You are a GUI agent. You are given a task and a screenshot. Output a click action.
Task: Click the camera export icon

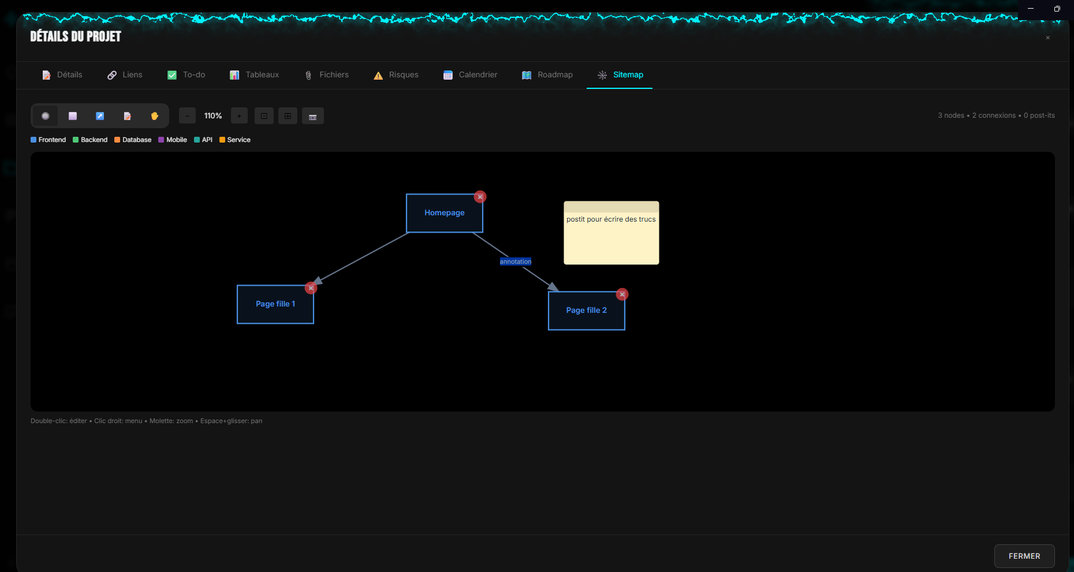[312, 116]
